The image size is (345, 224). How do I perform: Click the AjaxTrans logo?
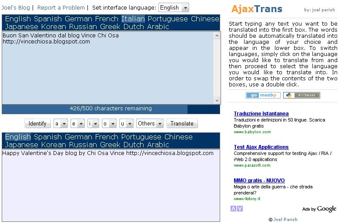(x=257, y=9)
